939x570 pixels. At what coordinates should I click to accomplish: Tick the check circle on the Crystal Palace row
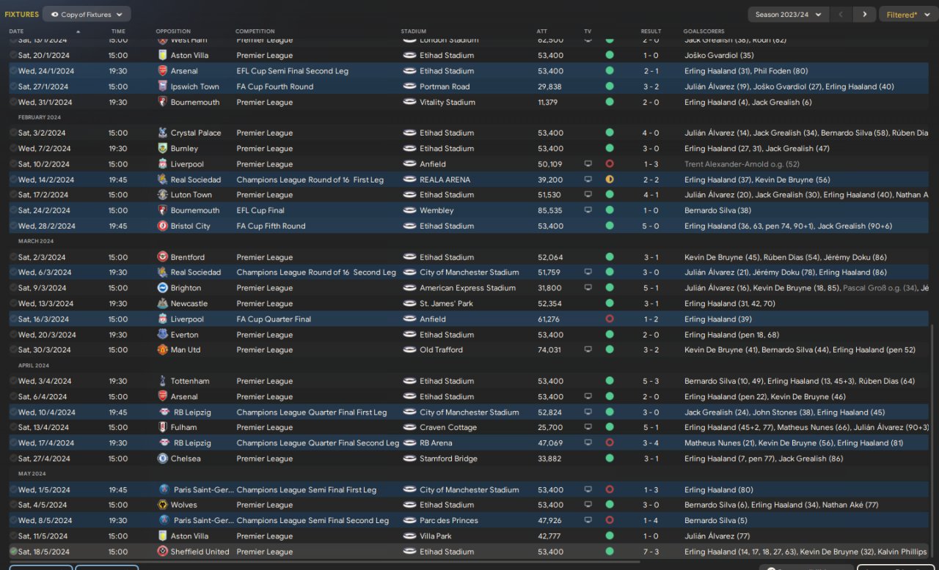coord(13,133)
